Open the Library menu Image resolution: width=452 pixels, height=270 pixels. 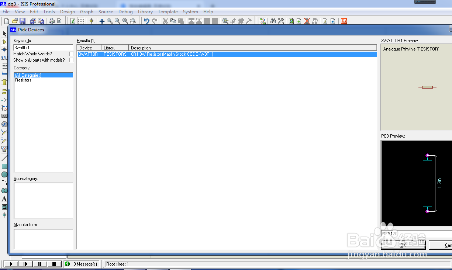(145, 12)
